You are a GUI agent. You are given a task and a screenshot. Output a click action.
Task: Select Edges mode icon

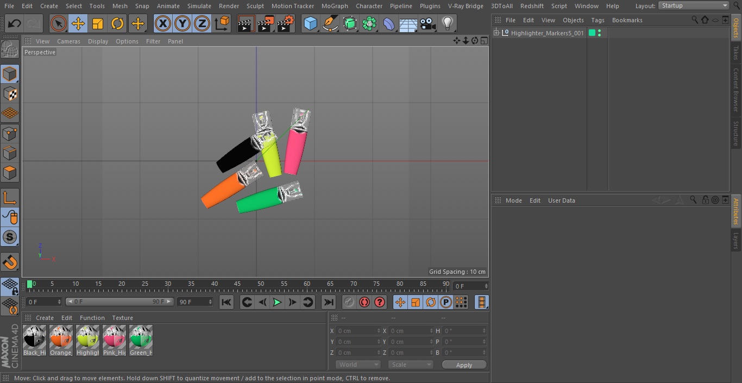[x=10, y=153]
